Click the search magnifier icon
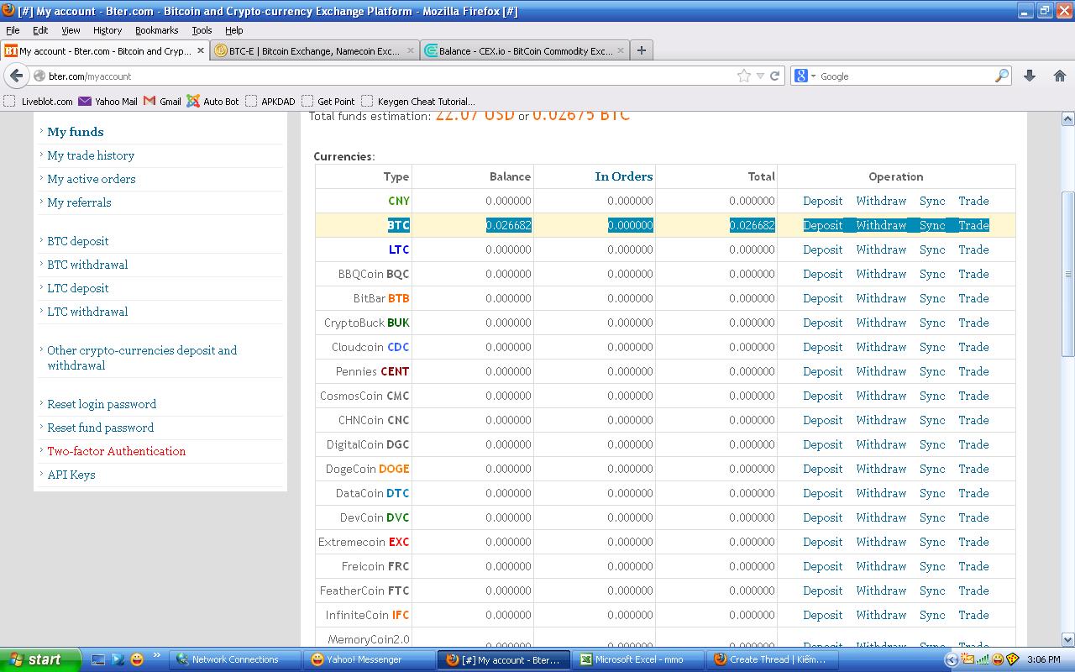This screenshot has width=1075, height=672. coord(1001,76)
